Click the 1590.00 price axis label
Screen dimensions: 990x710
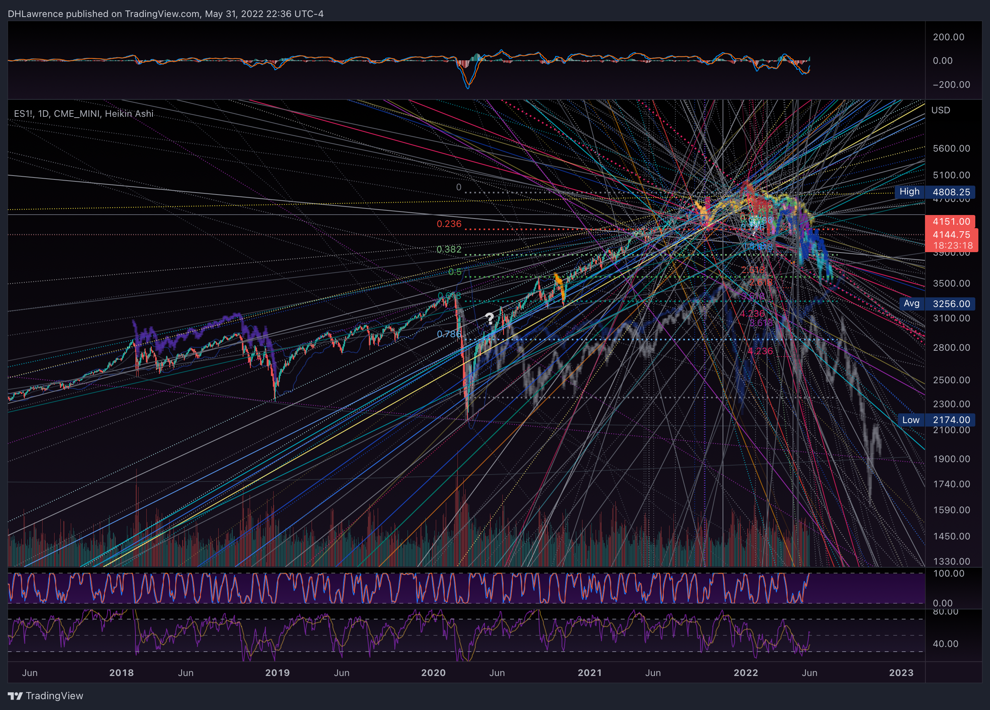click(951, 510)
